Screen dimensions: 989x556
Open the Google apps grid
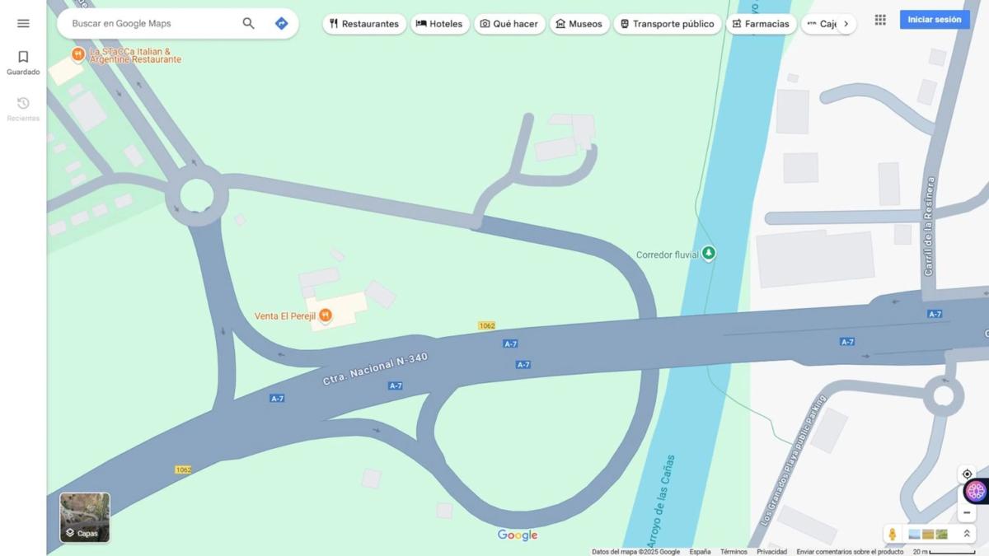click(880, 20)
